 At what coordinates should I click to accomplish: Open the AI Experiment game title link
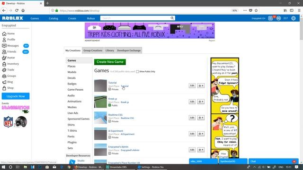click(116, 131)
